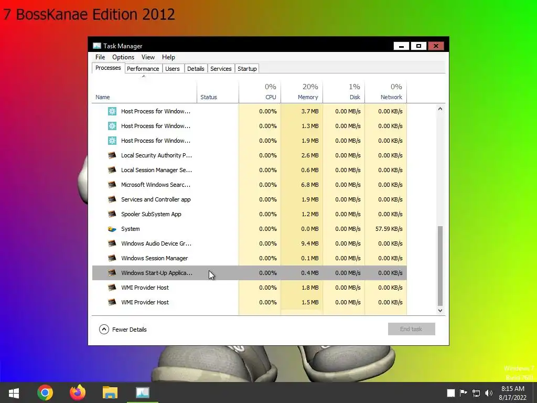Viewport: 537px width, 403px height.
Task: Select Local Session Manager process name
Action: coord(156,170)
